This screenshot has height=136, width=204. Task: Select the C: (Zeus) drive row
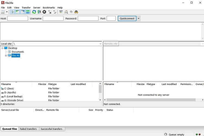coord(50,89)
